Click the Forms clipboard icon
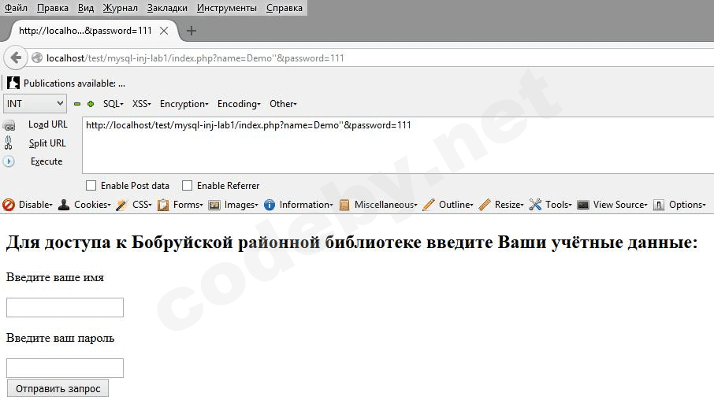 click(163, 206)
